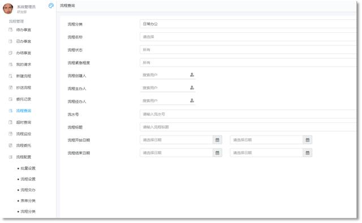Open right calendar icon for 流程开始日期

coord(307,140)
